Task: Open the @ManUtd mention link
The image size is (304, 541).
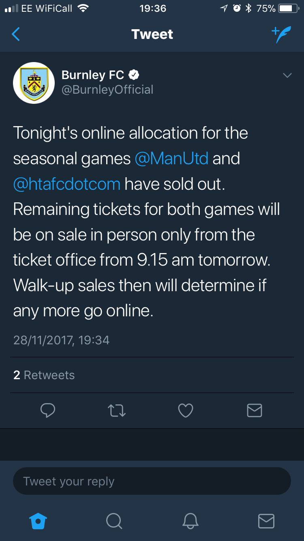Action: tap(171, 158)
